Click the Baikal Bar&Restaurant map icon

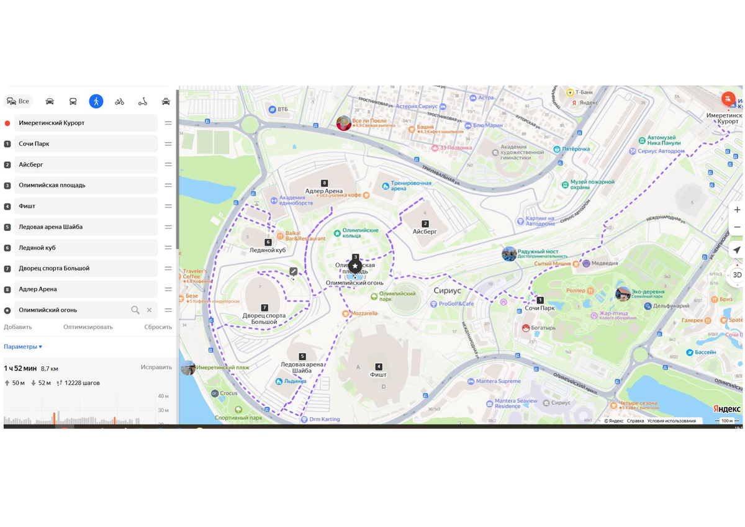tap(281, 236)
